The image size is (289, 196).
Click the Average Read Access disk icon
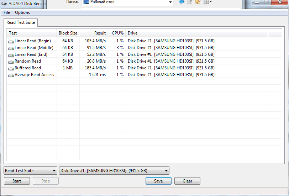pos(11,75)
